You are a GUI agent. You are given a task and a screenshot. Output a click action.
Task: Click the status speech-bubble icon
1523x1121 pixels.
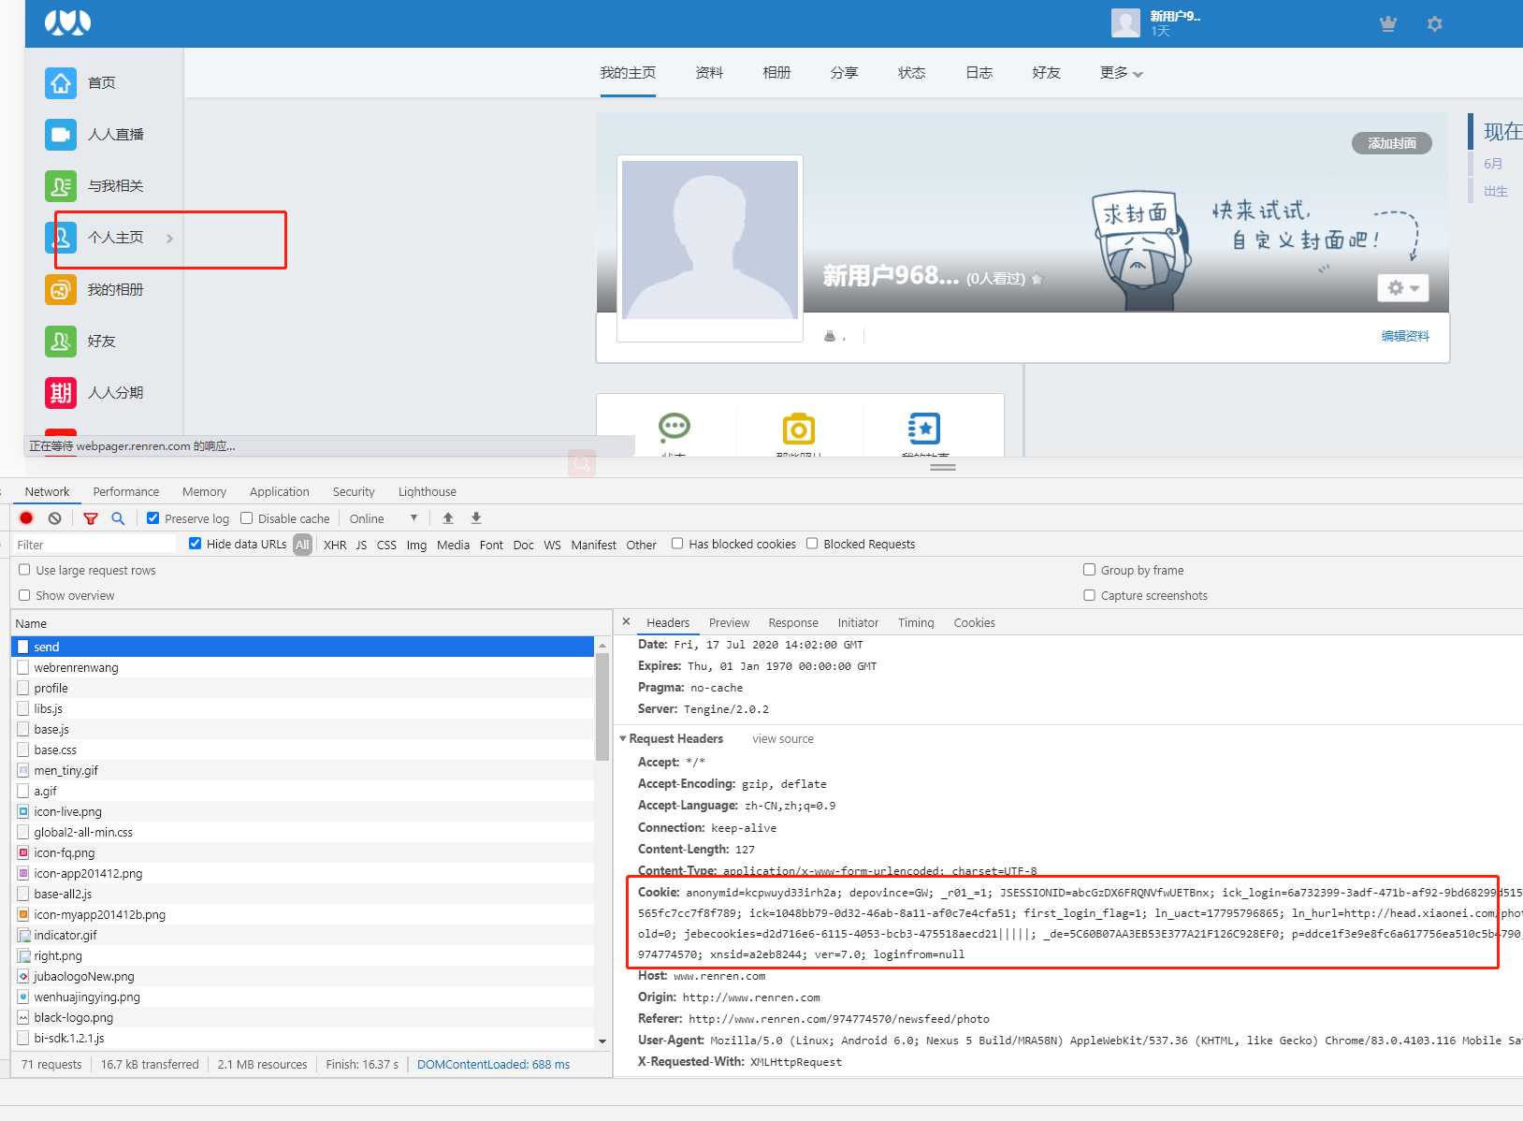pyautogui.click(x=674, y=428)
